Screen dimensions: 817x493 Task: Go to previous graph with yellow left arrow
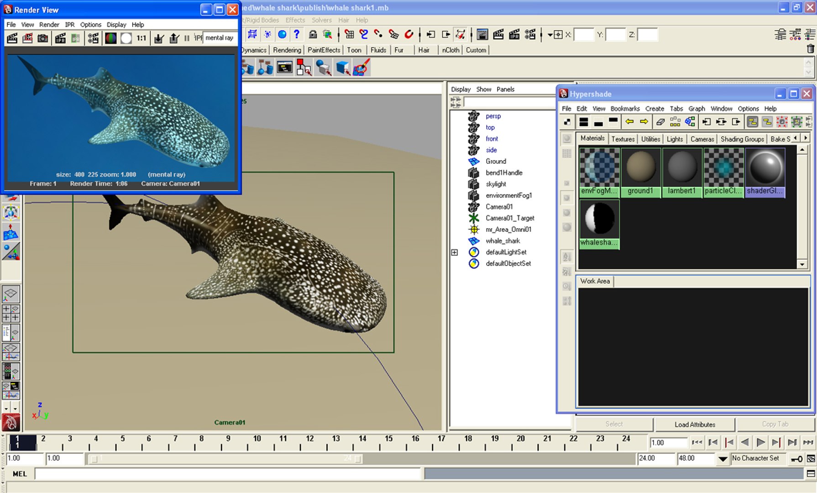pos(629,122)
